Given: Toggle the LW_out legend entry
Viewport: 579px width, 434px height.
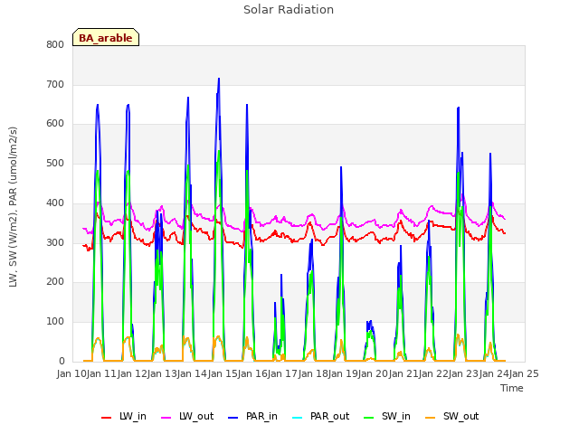Looking at the screenshot, I should click(x=187, y=416).
